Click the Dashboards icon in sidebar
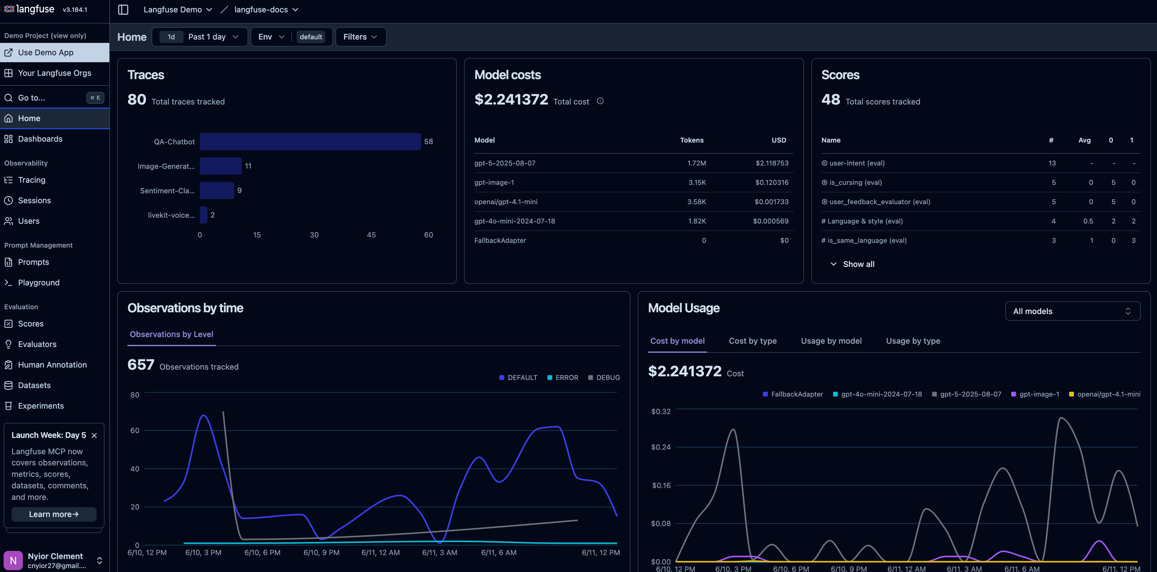 pos(8,139)
